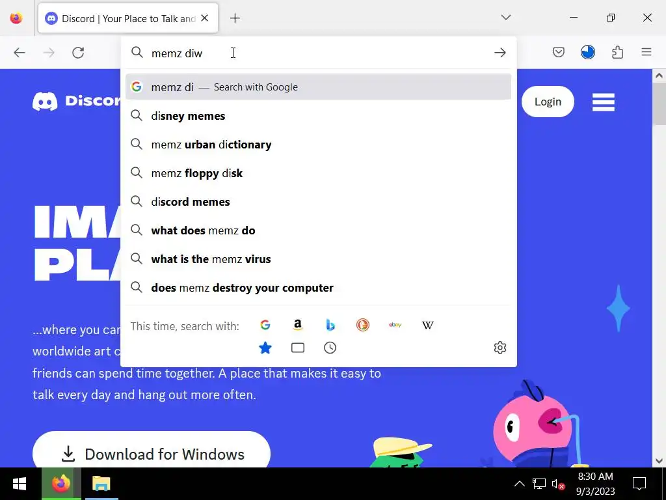Search this time with DuckDuckGo icon
The height and width of the screenshot is (500, 666).
coord(363,326)
